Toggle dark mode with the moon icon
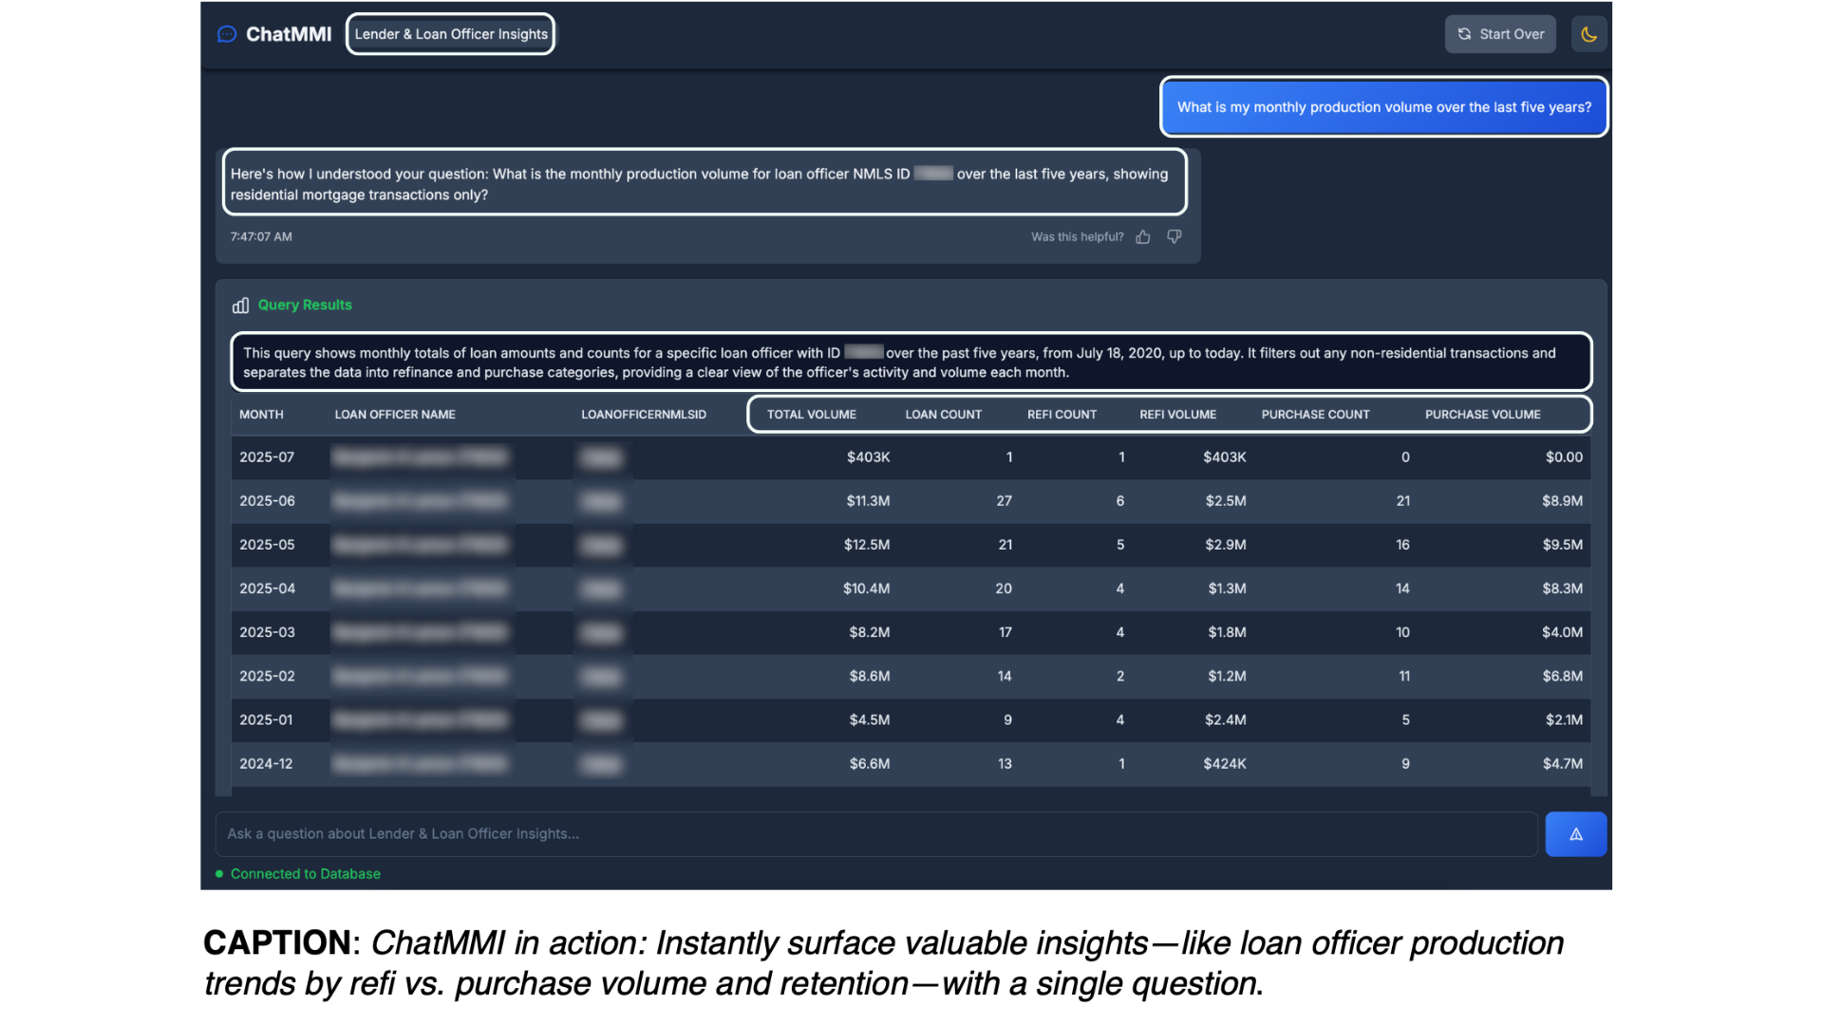This screenshot has height=1025, width=1823. 1588,34
